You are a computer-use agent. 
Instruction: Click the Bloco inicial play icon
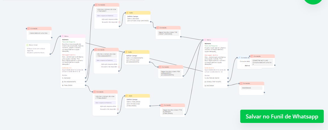pos(27,45)
